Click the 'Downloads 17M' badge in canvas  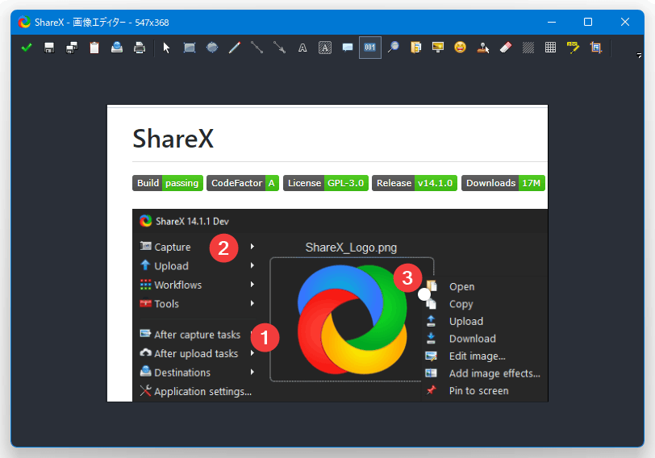(503, 183)
